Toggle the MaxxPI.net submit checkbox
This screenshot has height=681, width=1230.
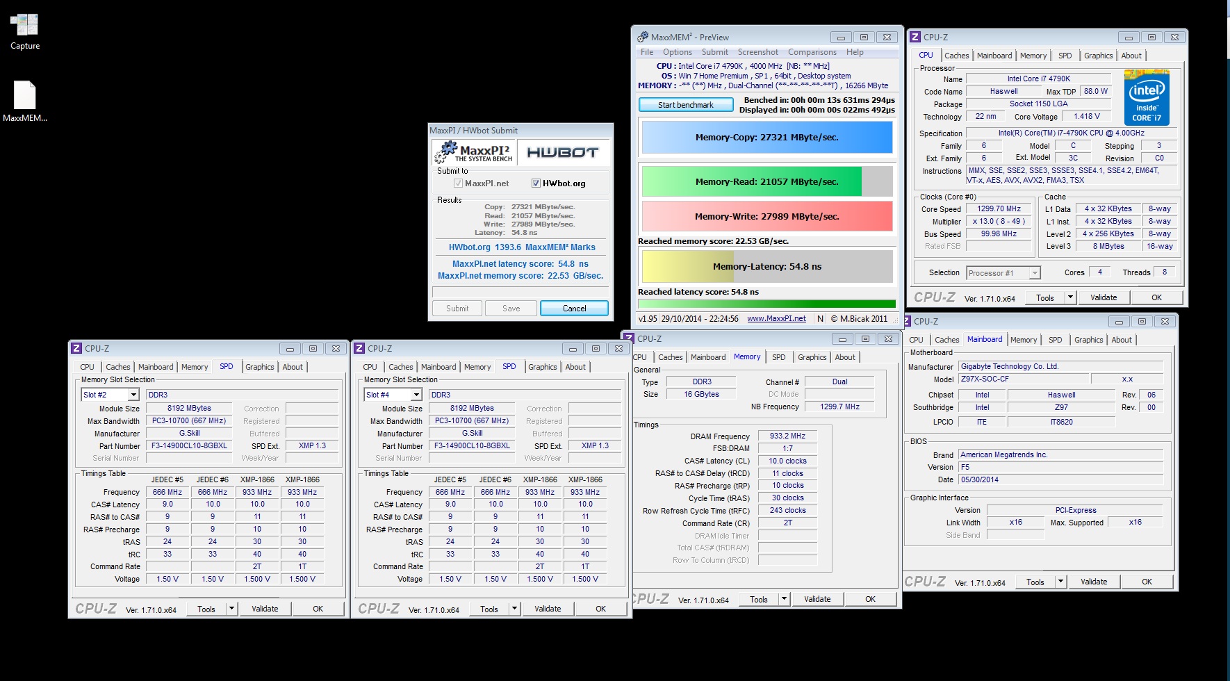tap(459, 183)
